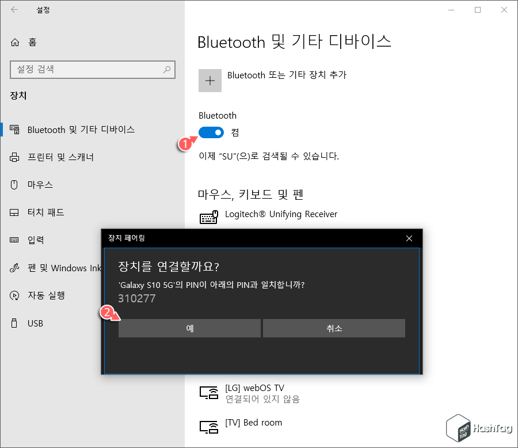
Task: Select [LG] webOS TV device
Action: 255,388
